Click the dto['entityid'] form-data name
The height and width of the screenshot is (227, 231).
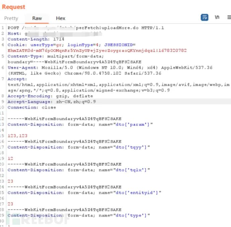click(x=141, y=193)
